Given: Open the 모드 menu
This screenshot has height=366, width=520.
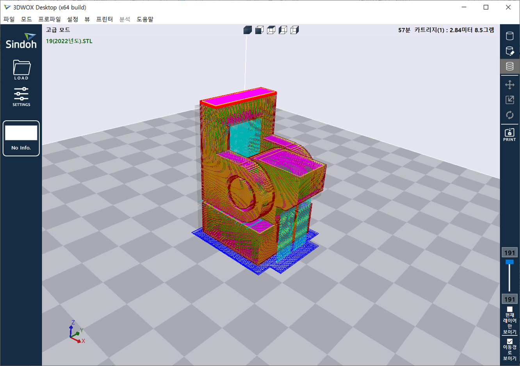Looking at the screenshot, I should click(x=27, y=19).
